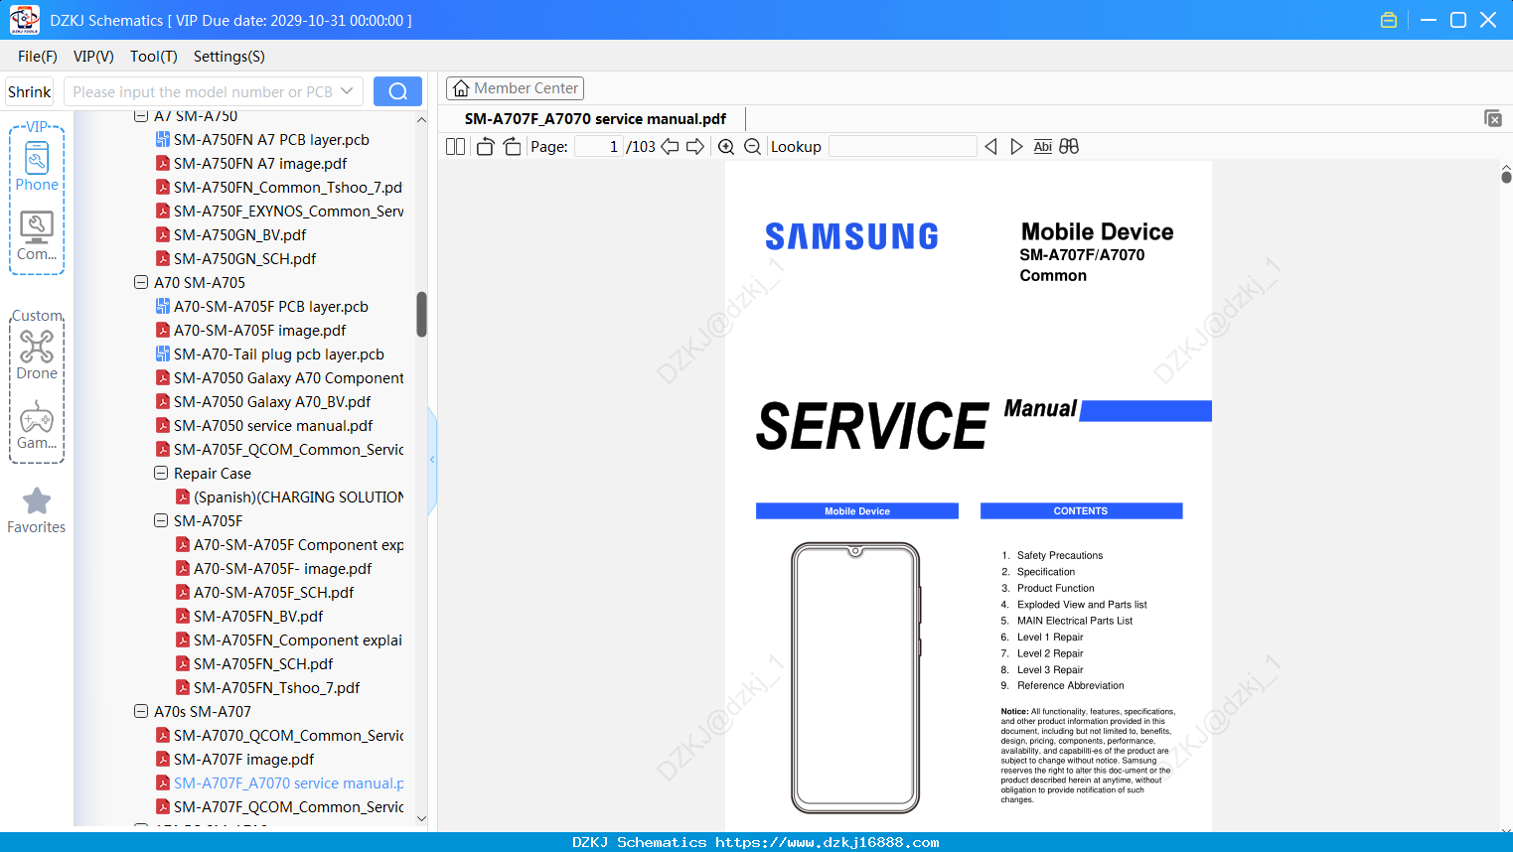Close all tabs icon at top right

point(1493,118)
